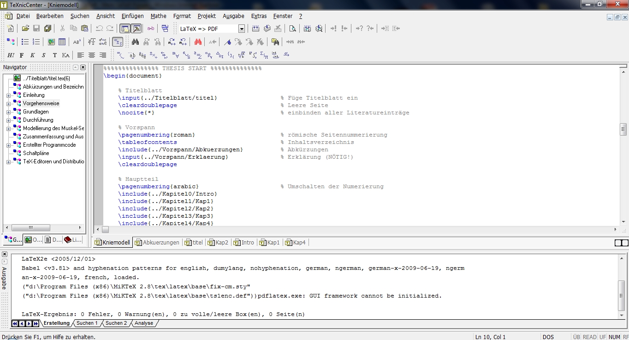Click the navigator horizontal scrollbar thumb
The image size is (629, 340).
(x=30, y=228)
